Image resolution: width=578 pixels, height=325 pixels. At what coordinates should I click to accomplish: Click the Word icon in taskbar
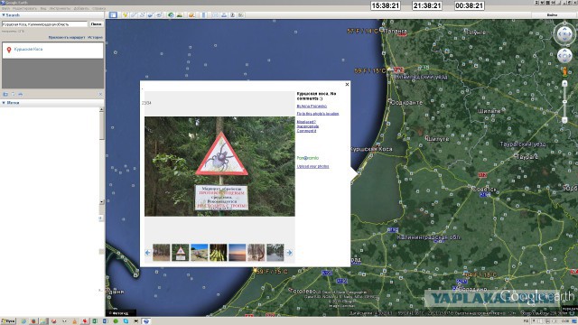coord(105,321)
